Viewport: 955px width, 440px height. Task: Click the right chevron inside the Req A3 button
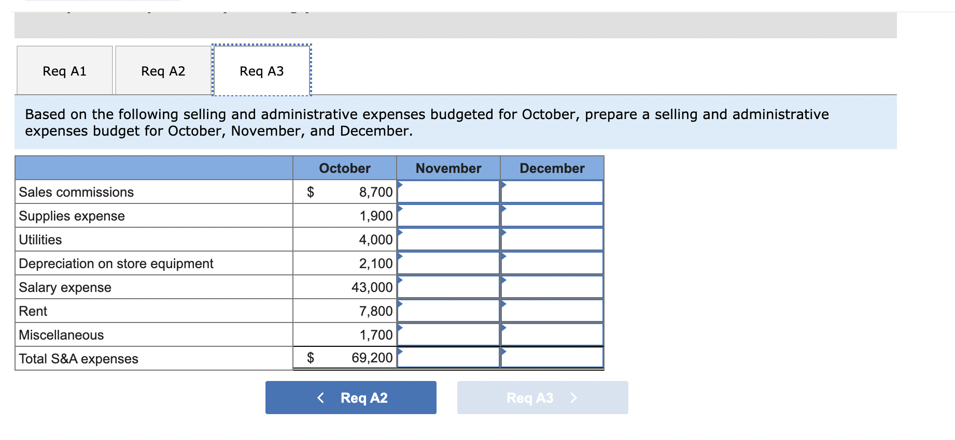click(573, 398)
